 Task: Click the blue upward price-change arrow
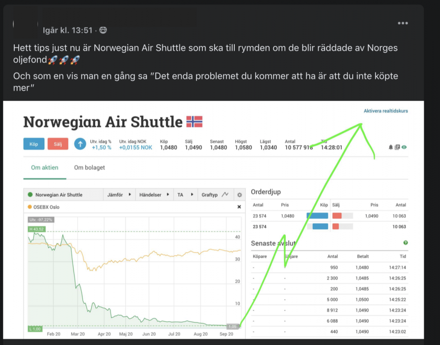click(x=79, y=144)
